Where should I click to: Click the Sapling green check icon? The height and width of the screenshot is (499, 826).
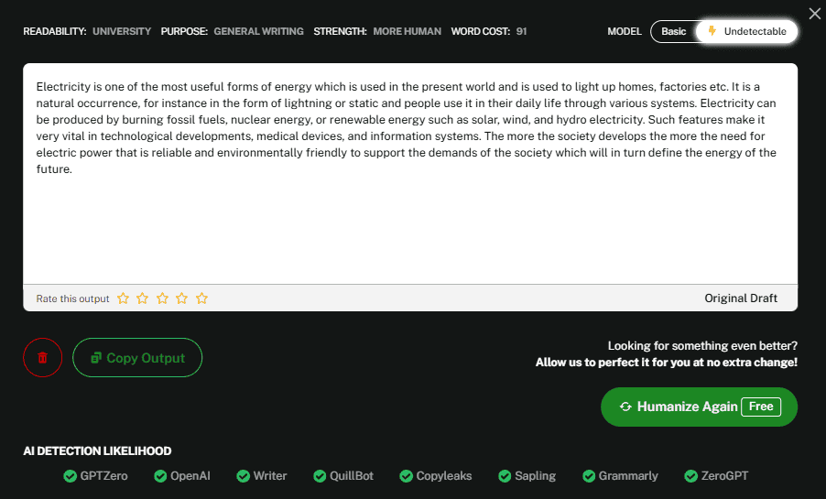point(505,476)
